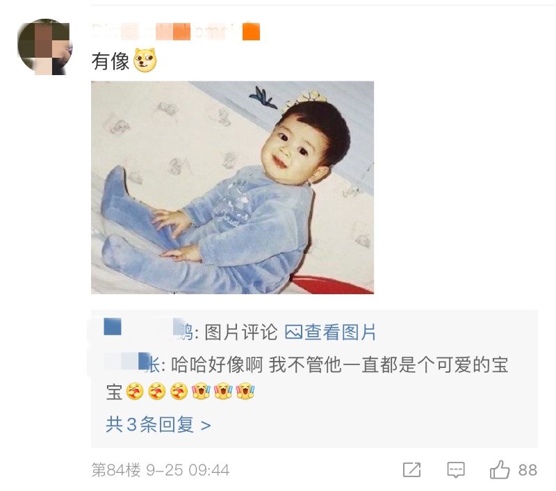Viewport: 556px width, 491px height.
Task: Tap the first replier's name ending in 鹏
Action: [149, 330]
